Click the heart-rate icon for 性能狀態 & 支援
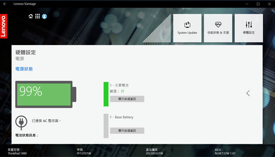 218,24
